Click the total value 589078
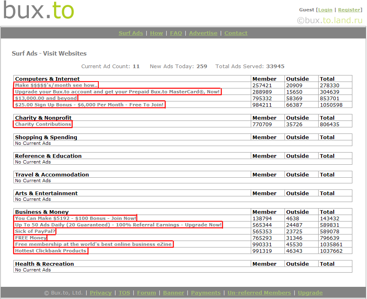 tap(329, 231)
